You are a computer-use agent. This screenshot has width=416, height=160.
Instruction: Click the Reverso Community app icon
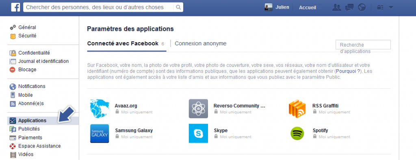click(198, 109)
